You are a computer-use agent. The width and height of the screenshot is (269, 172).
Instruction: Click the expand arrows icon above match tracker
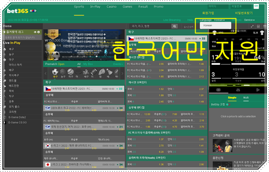(x=252, y=26)
